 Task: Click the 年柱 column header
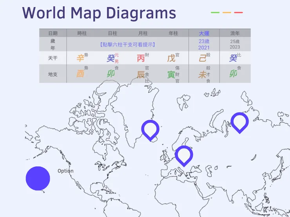pyautogui.click(x=173, y=33)
